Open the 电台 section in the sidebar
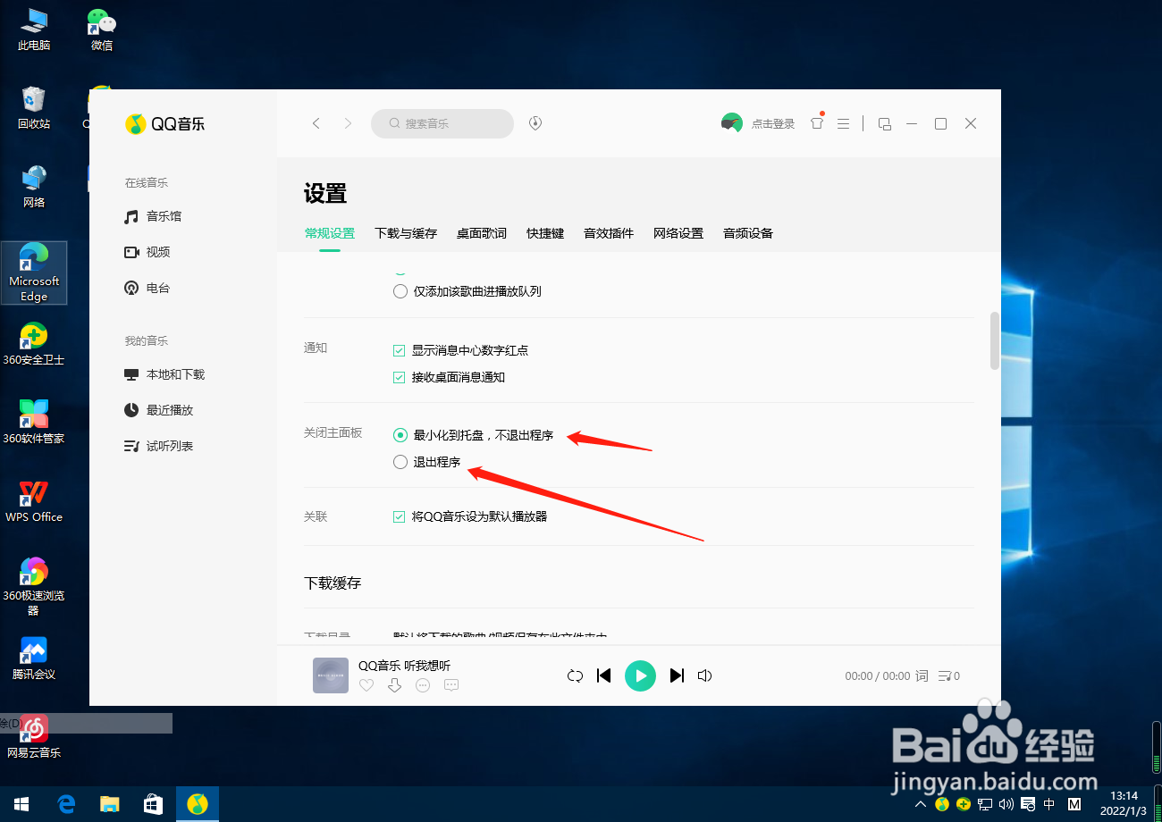This screenshot has width=1162, height=822. click(157, 287)
